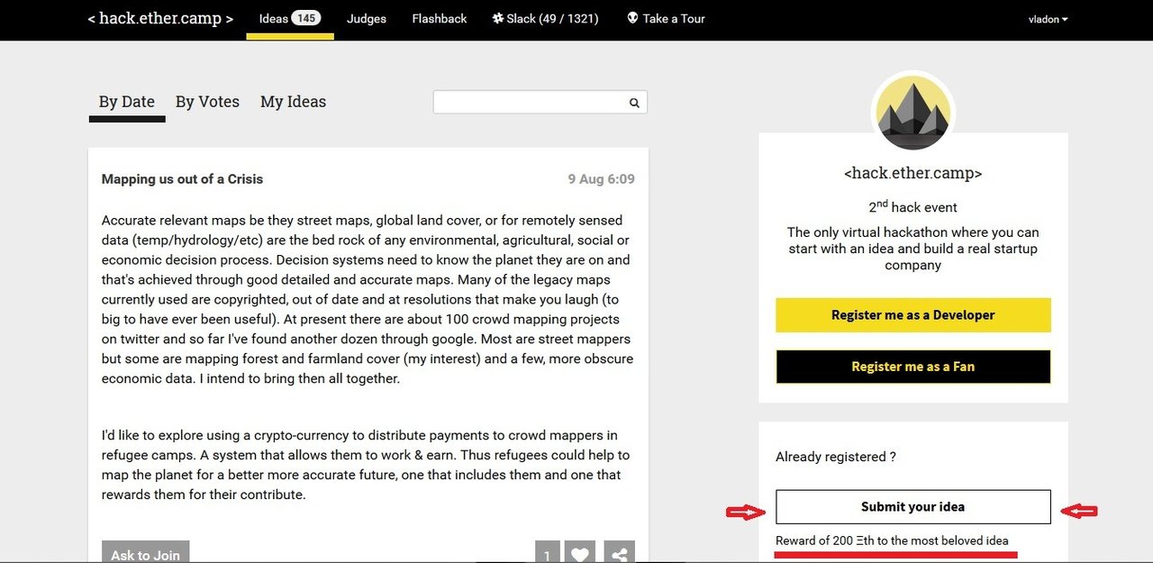
Task: Click the Ask to Join button
Action: (145, 554)
